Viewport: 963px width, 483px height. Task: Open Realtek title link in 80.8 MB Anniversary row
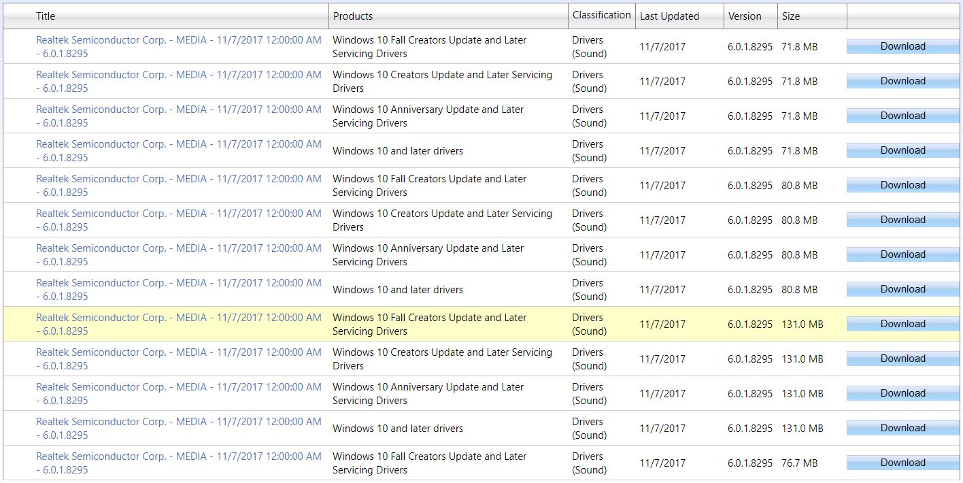pyautogui.click(x=179, y=255)
